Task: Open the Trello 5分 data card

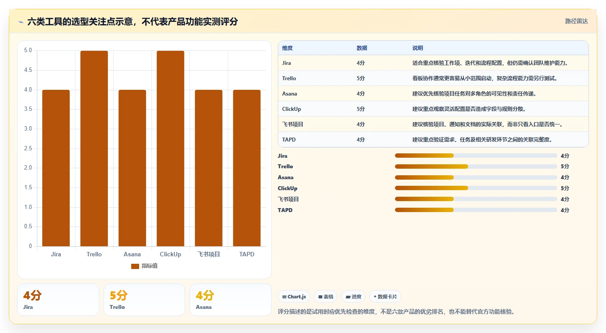Action: [144, 300]
